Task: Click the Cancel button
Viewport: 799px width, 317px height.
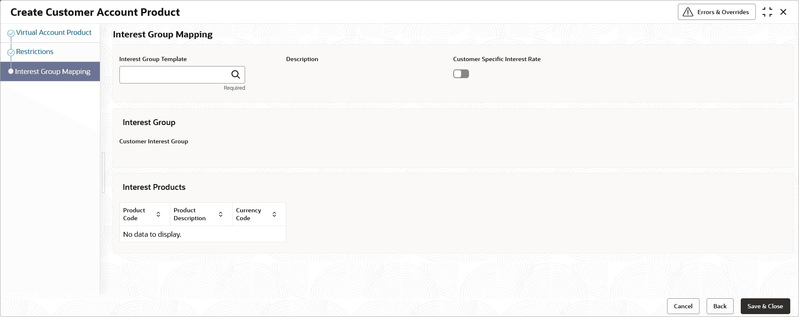Action: (683, 306)
